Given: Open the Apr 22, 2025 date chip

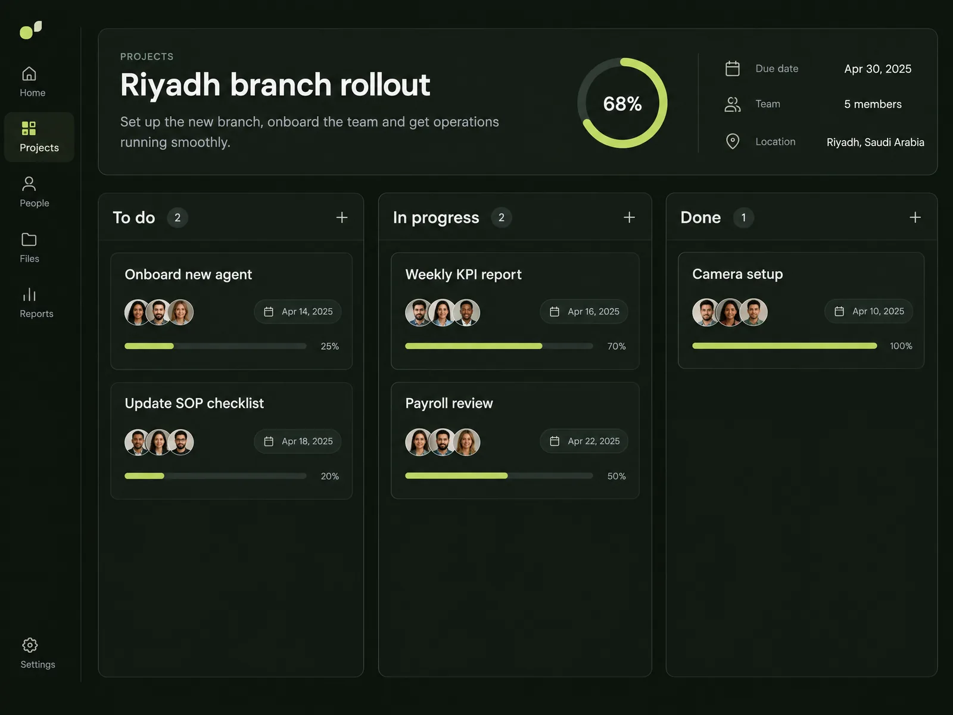Looking at the screenshot, I should [584, 441].
